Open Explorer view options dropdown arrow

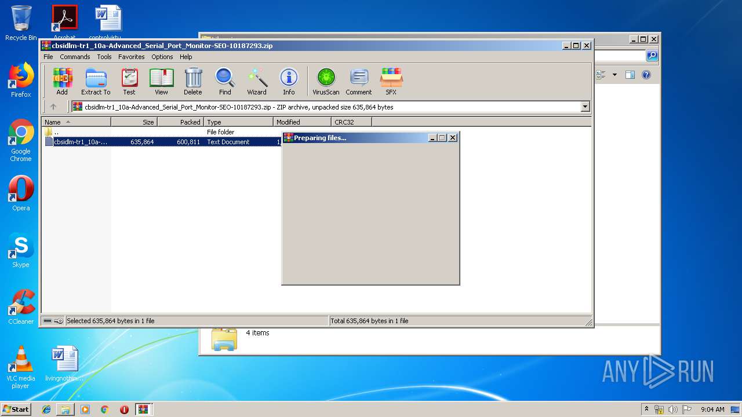point(615,75)
